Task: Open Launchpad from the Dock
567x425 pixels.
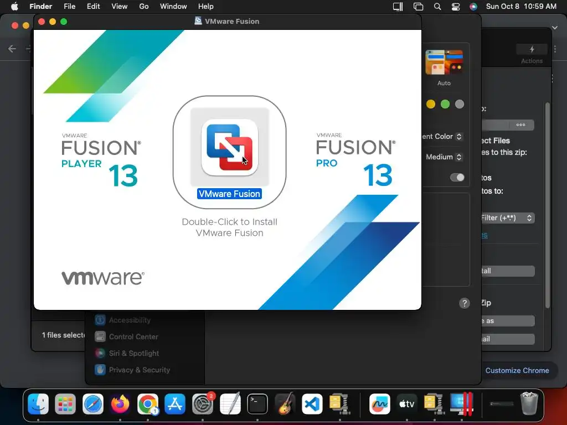Action: point(65,403)
